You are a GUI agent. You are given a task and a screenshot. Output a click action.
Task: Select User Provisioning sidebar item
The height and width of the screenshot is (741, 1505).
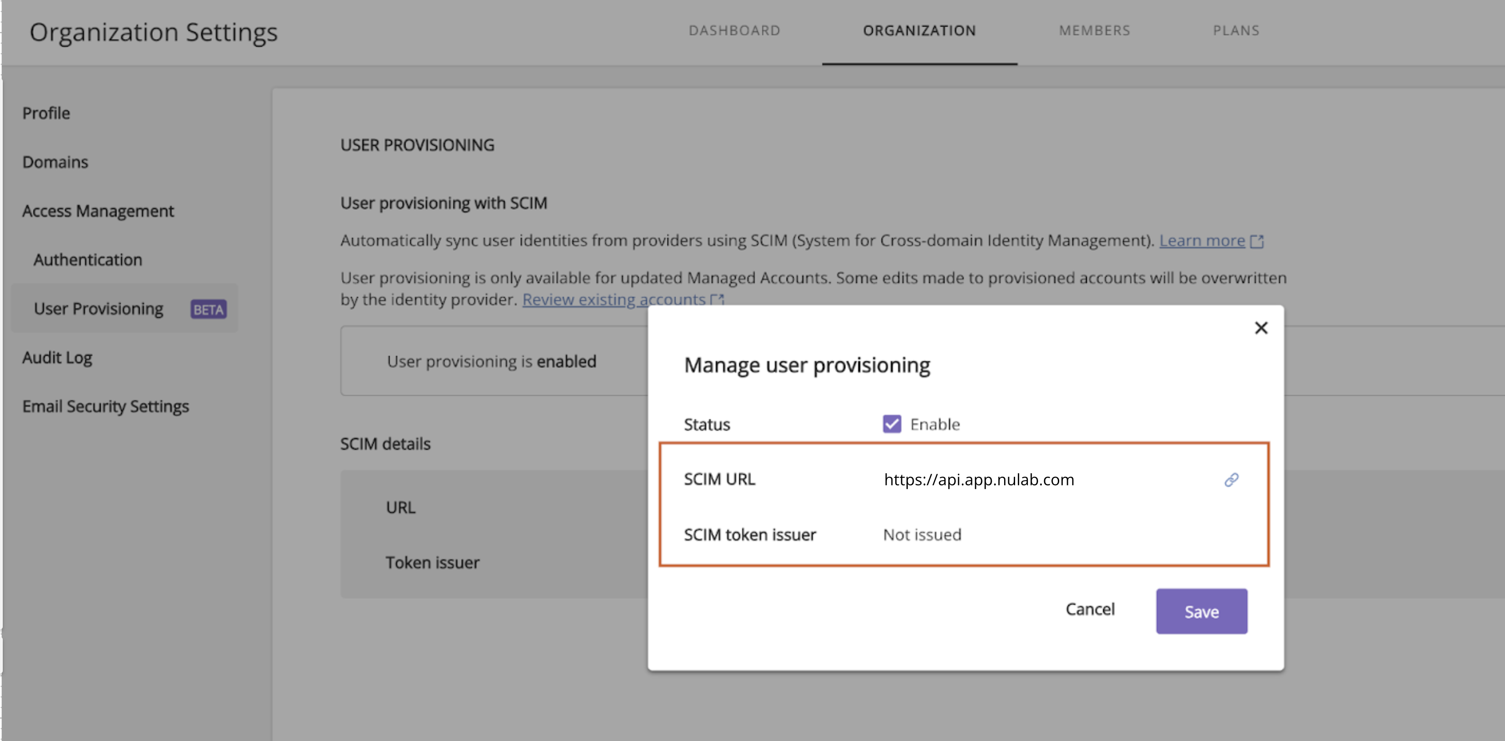coord(124,309)
